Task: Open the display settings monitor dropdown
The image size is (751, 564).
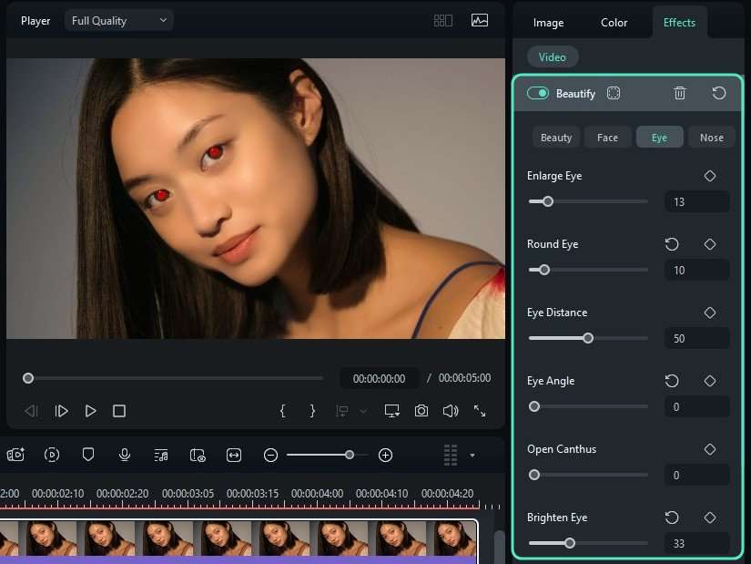Action: point(392,411)
